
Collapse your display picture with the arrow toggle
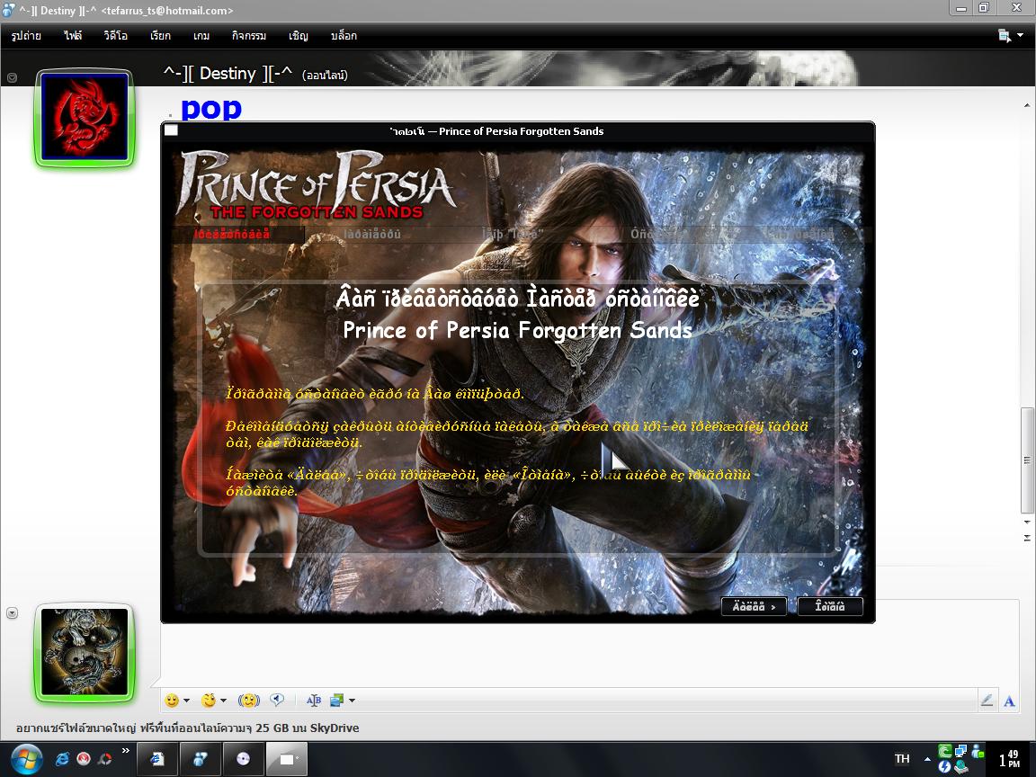coord(12,613)
